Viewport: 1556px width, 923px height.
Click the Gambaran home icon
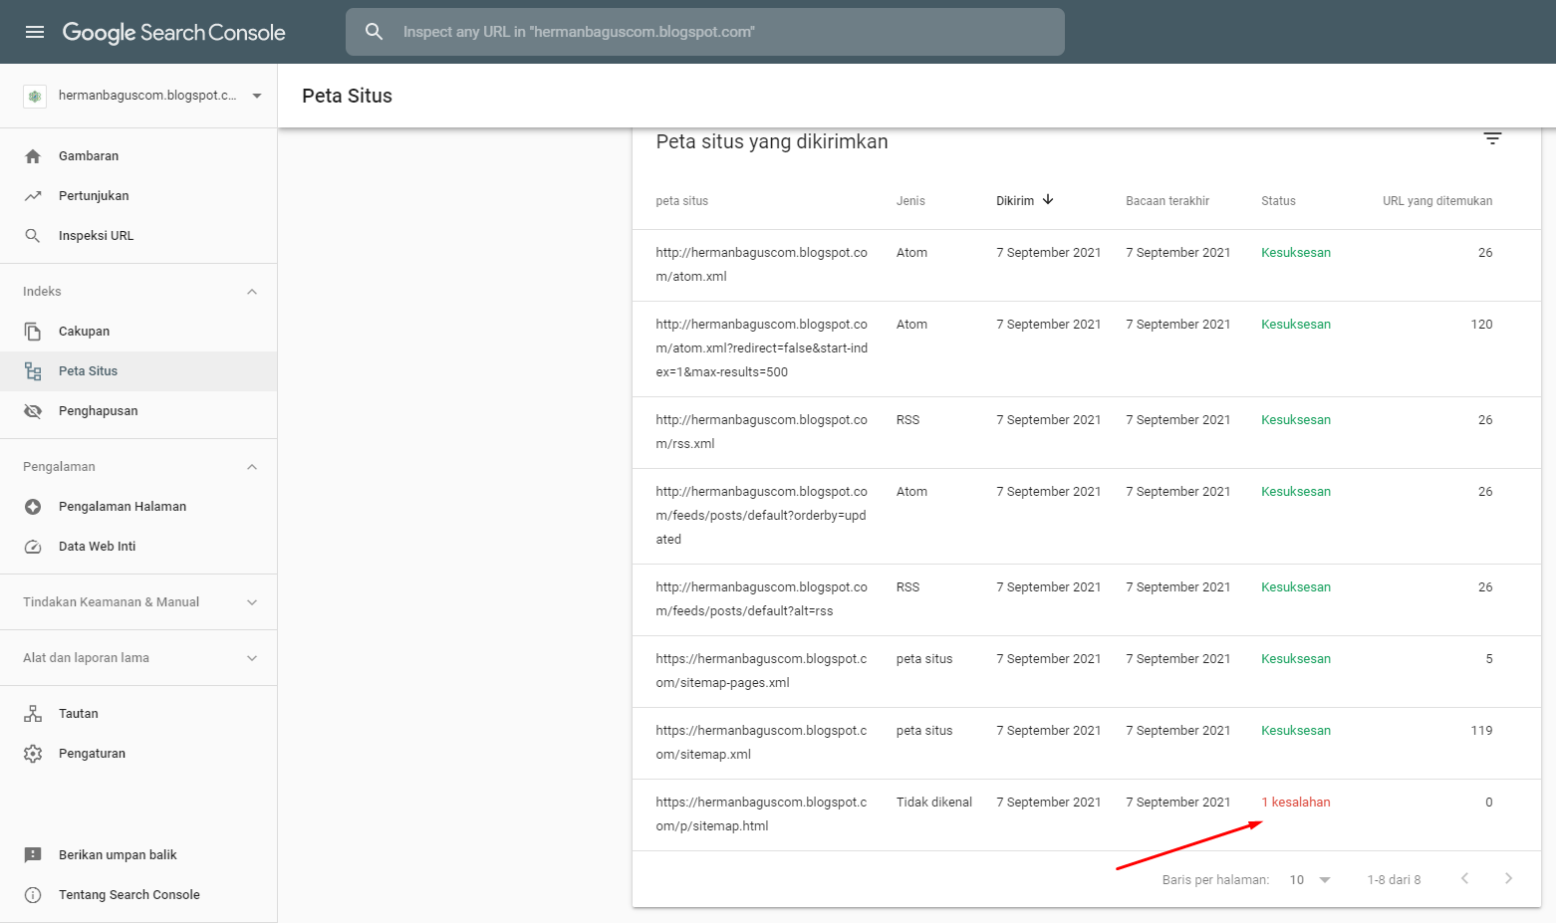click(x=33, y=156)
